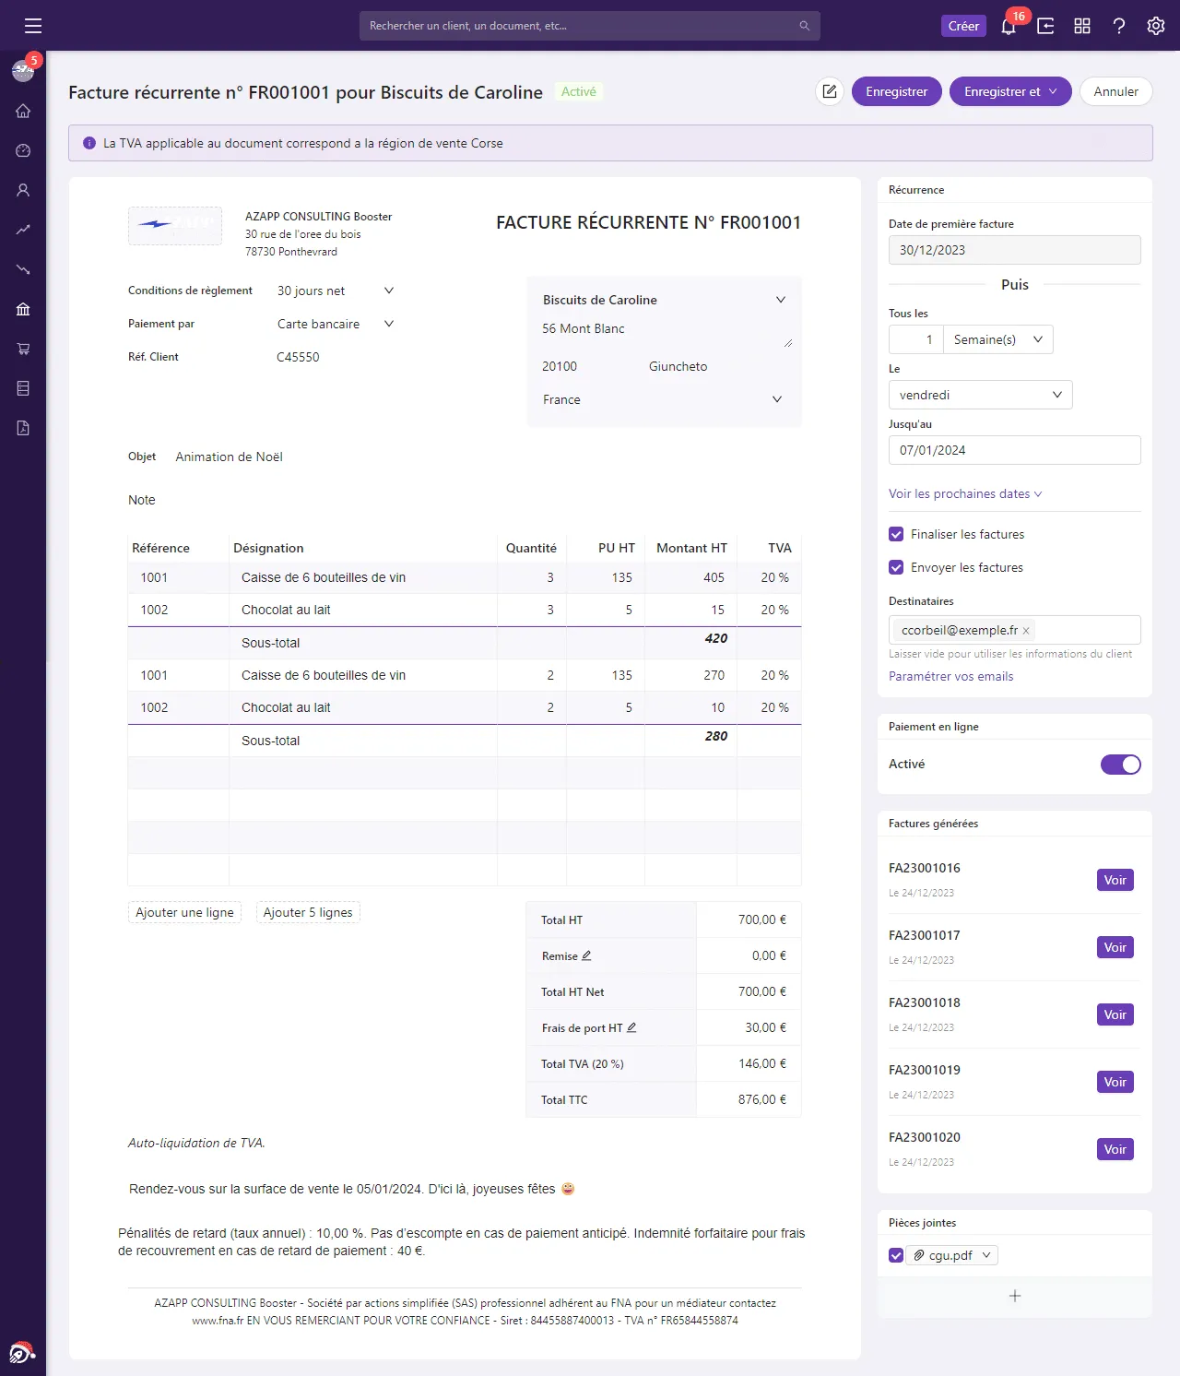Open the hamburger menu icon

click(x=33, y=26)
